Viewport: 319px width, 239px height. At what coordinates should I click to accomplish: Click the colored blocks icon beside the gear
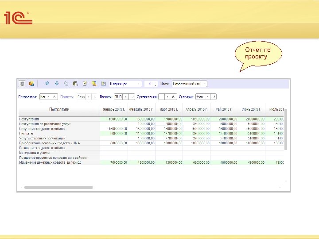click(x=31, y=84)
